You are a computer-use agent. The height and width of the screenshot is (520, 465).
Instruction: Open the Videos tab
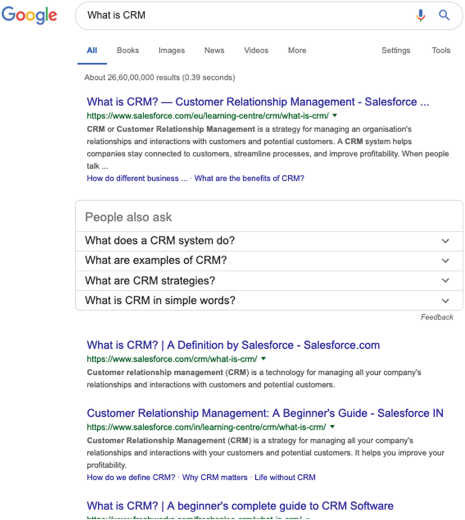(x=256, y=50)
